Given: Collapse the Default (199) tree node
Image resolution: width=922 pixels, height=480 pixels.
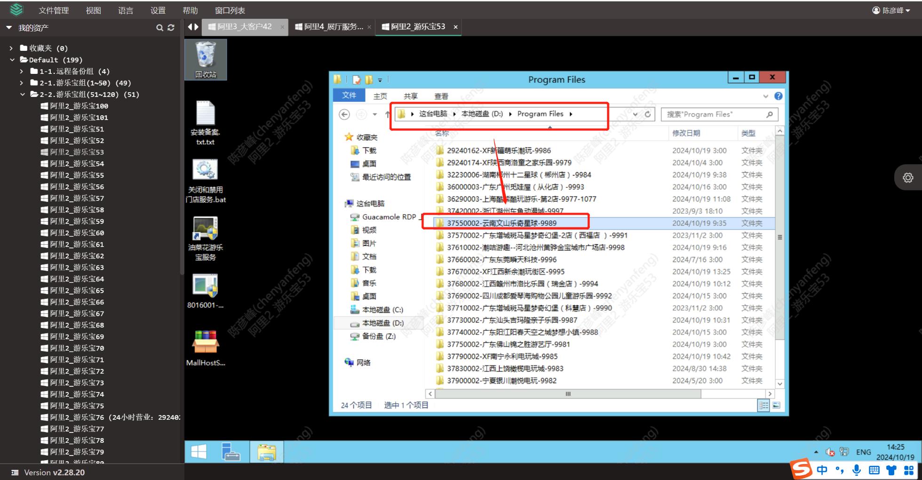Looking at the screenshot, I should click(12, 60).
